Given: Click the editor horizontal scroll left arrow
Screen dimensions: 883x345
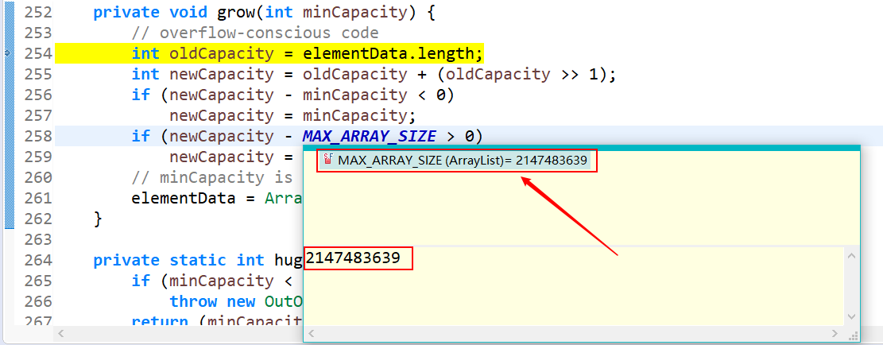Looking at the screenshot, I should (x=61, y=334).
